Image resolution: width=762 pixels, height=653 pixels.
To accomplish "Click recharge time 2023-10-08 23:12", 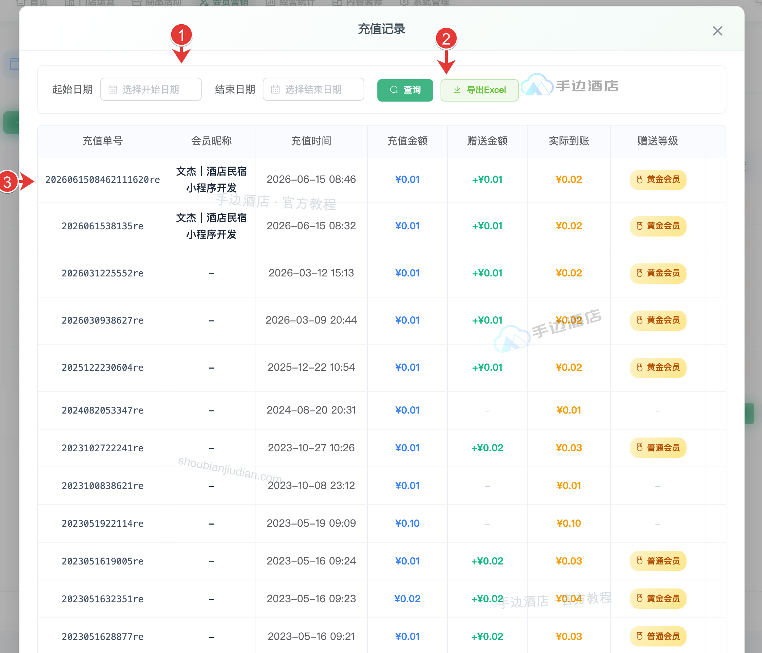I will (311, 485).
